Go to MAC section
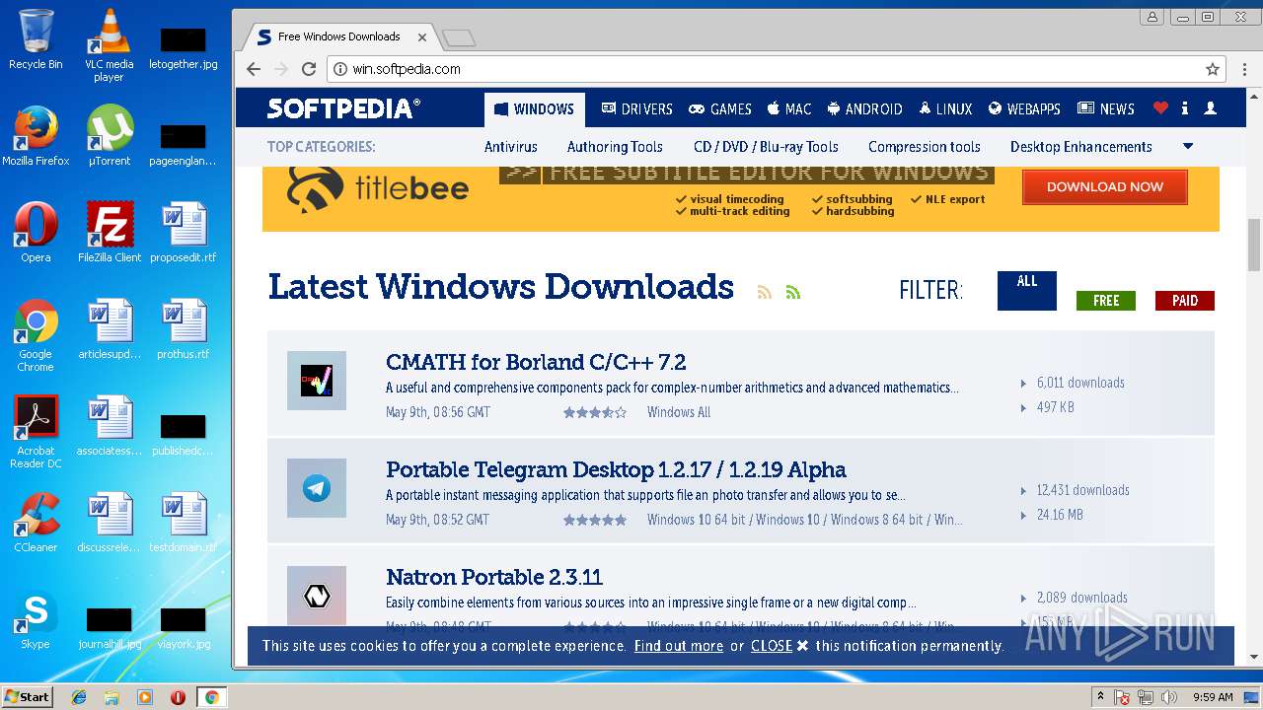The width and height of the screenshot is (1263, 710). pyautogui.click(x=789, y=109)
